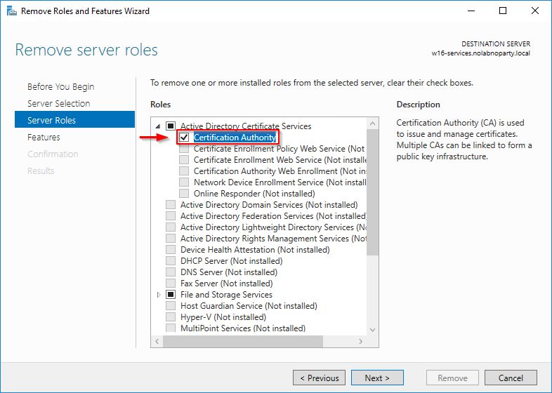Click the Hyper-V checkbox
This screenshot has height=393, width=552.
click(171, 317)
